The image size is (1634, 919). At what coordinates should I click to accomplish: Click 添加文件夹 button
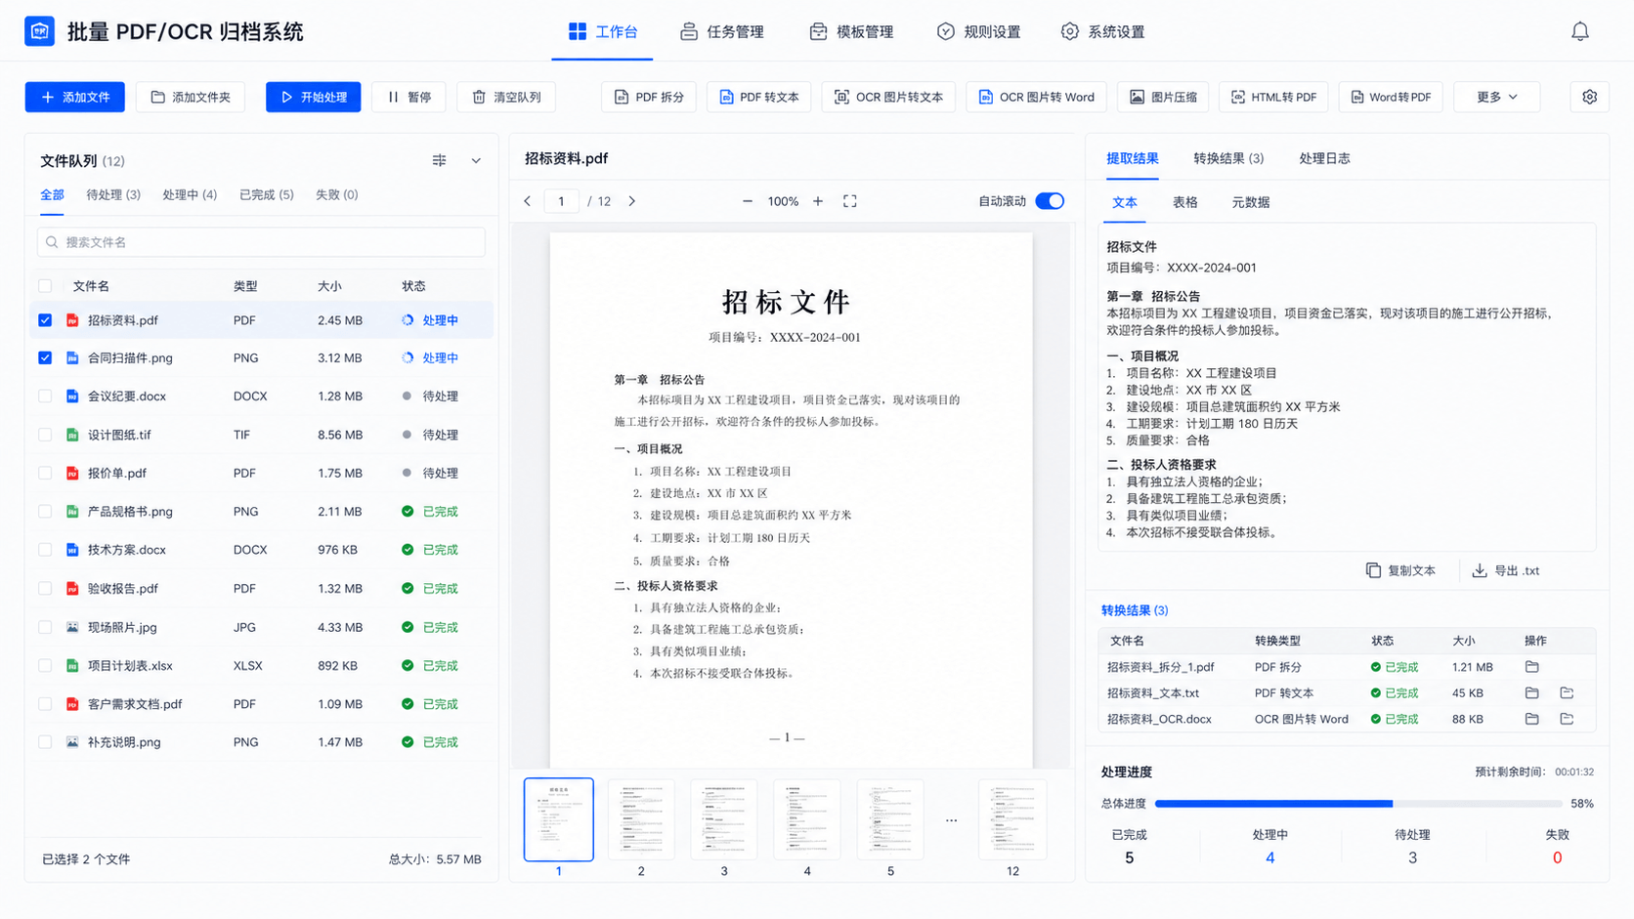(x=191, y=97)
